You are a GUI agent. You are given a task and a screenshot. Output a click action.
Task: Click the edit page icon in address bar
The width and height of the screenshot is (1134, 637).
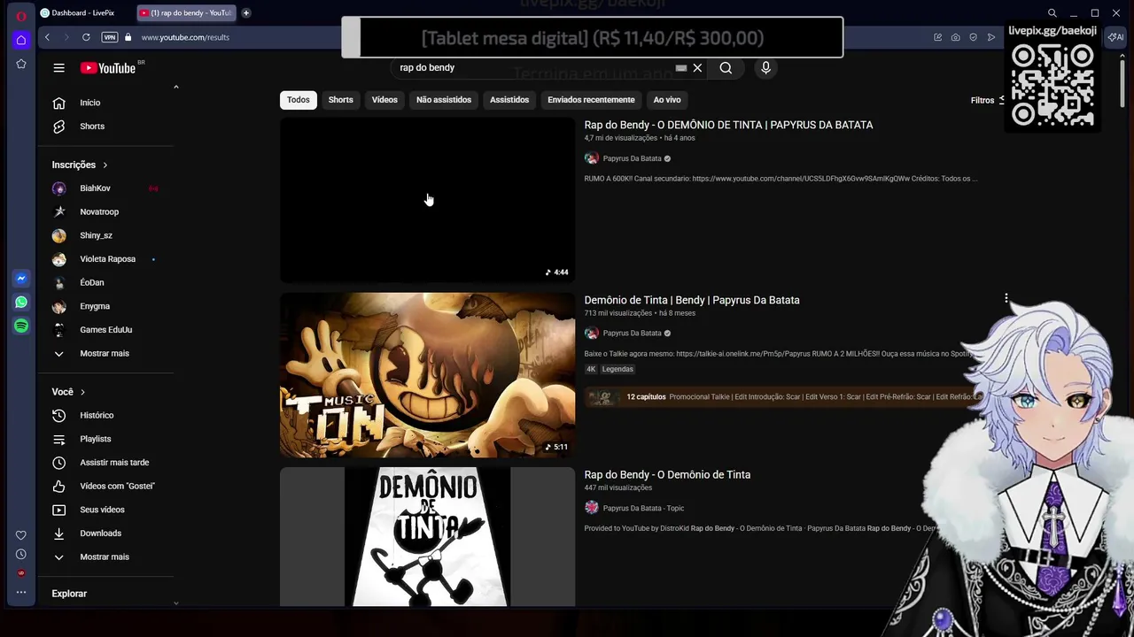point(937,37)
